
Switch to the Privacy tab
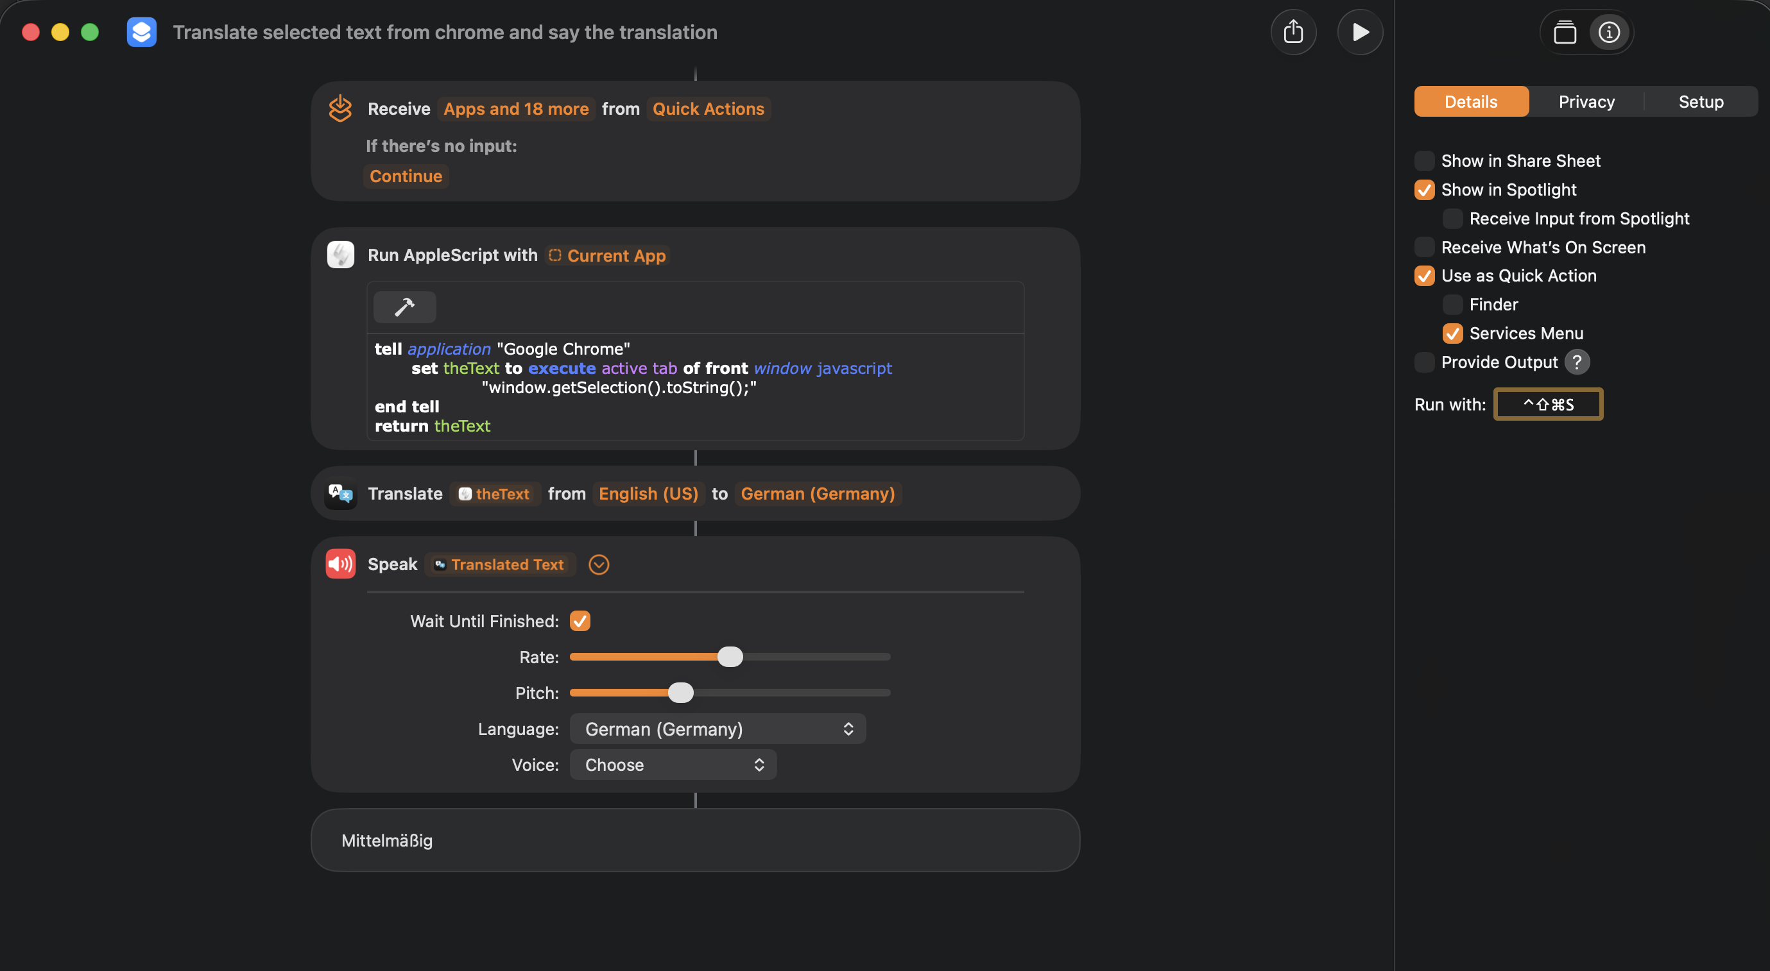pos(1585,101)
